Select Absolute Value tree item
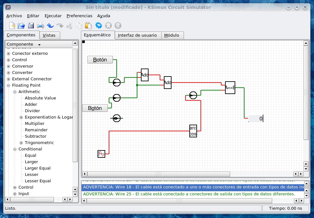Viewport: 314px width, 218px height. pyautogui.click(x=40, y=98)
